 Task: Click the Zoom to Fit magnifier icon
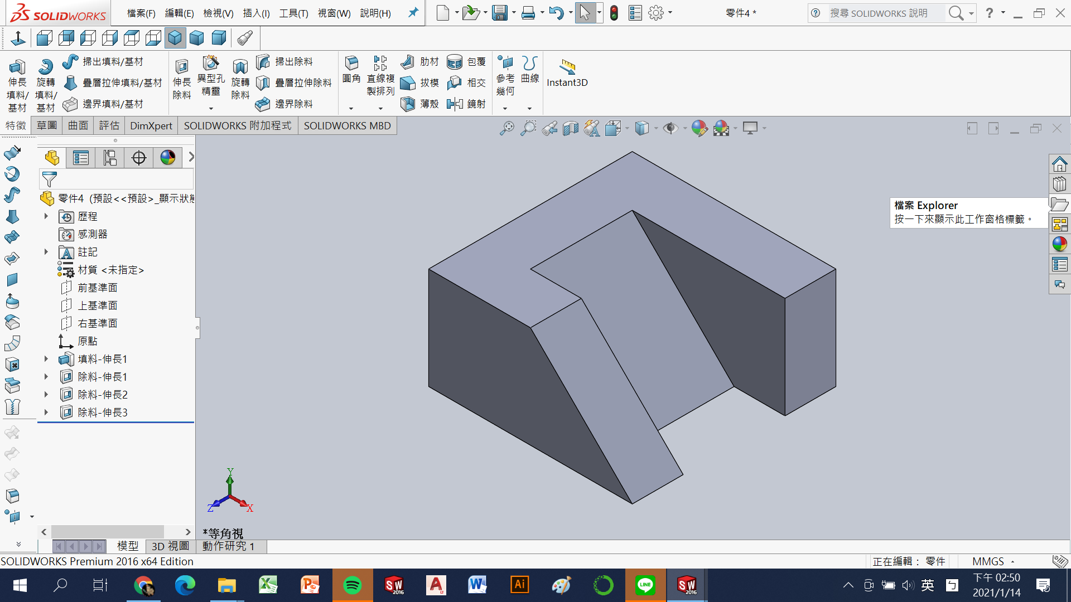tap(506, 129)
